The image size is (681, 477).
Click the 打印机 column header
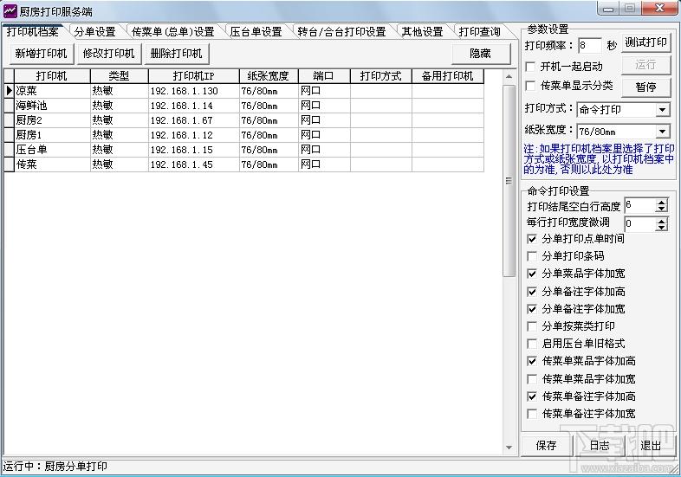(52, 76)
